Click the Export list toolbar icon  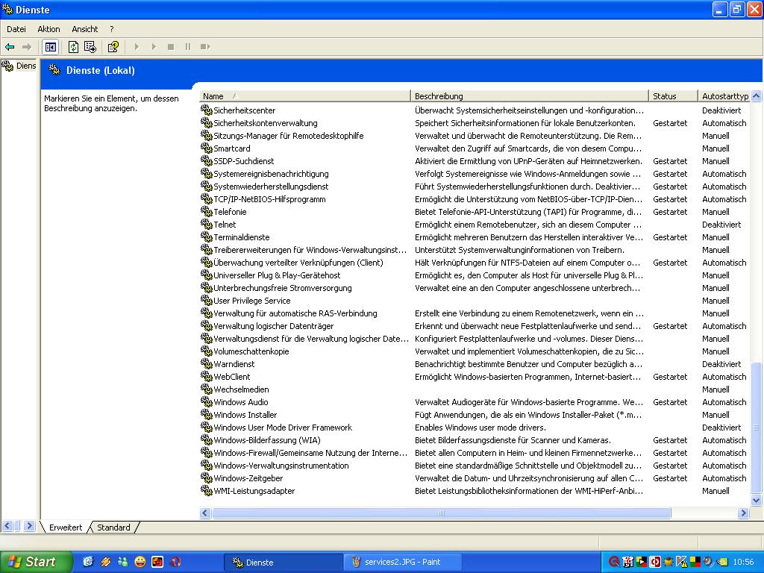pos(90,47)
